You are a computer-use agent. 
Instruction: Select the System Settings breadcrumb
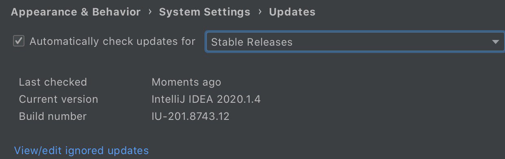pyautogui.click(x=205, y=12)
